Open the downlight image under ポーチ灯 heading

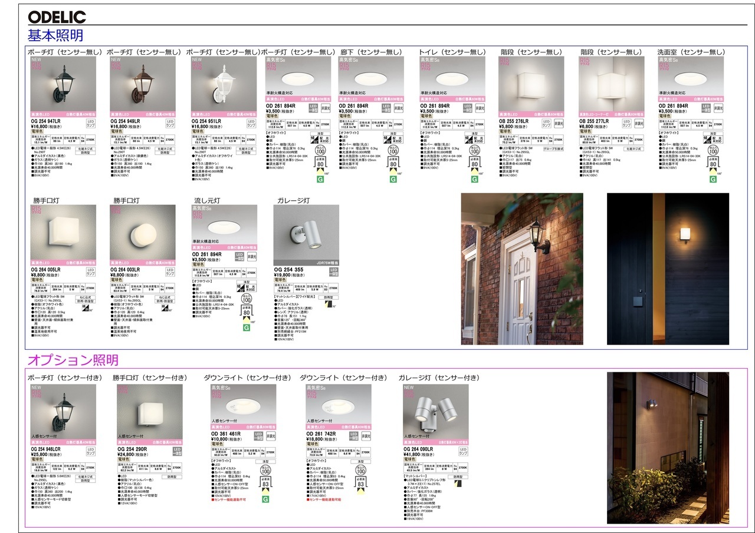(298, 80)
